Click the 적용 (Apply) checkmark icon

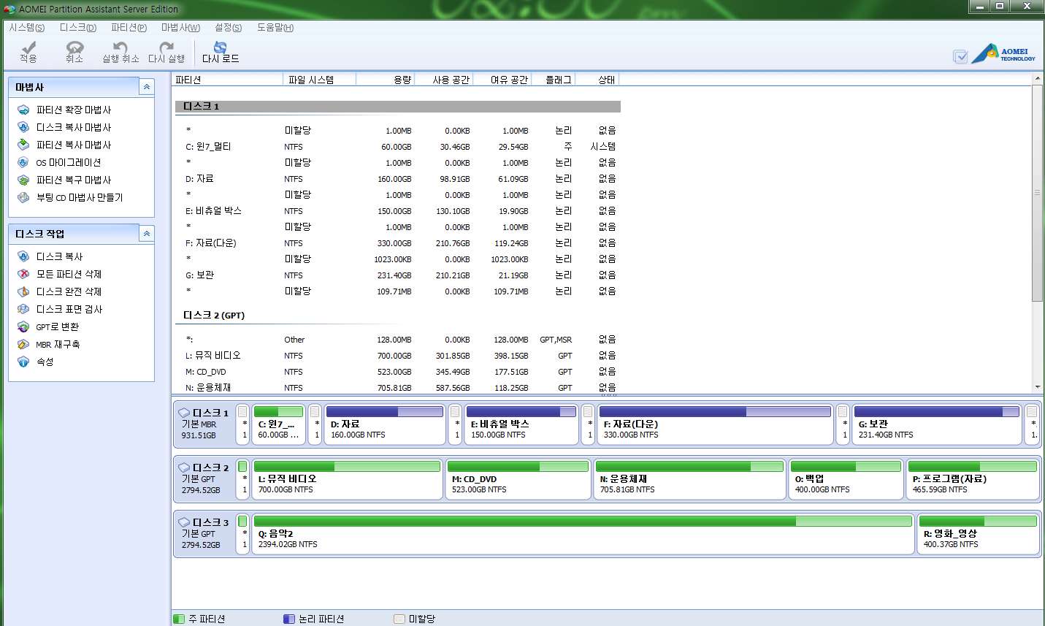coord(28,47)
